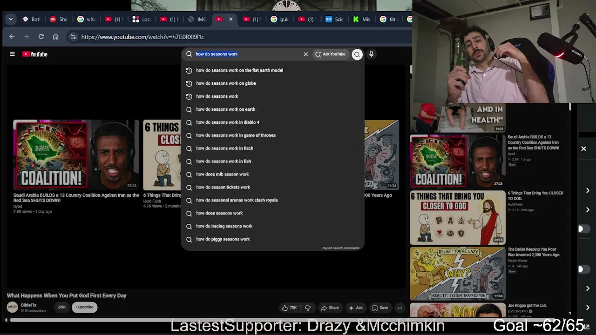The width and height of the screenshot is (596, 335).
Task: Click the 'Report search predictions' link
Action: pyautogui.click(x=341, y=248)
